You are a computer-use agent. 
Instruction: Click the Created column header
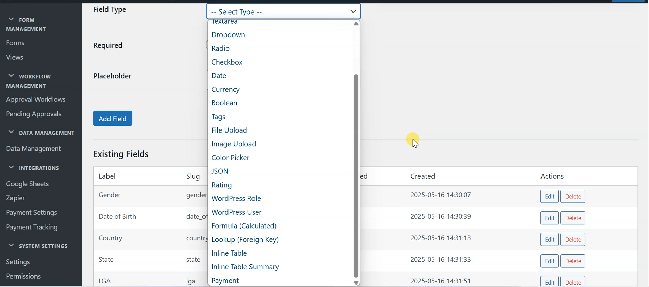click(423, 176)
